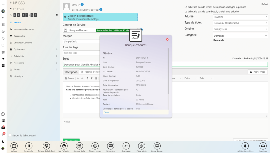Toggle Notification activée bell
The image size is (270, 153).
(x=245, y=146)
